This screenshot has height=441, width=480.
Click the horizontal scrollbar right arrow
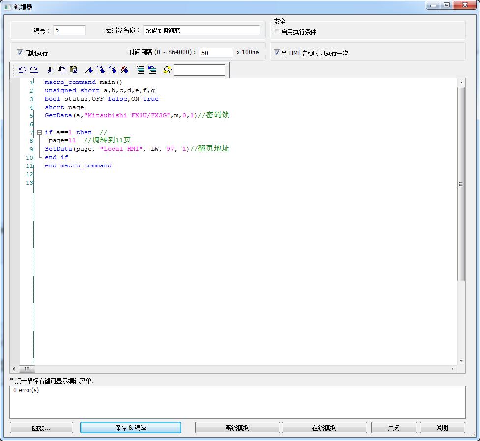coord(453,369)
